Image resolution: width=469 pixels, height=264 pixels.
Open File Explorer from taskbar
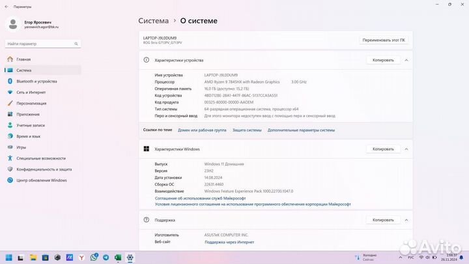coord(33,257)
